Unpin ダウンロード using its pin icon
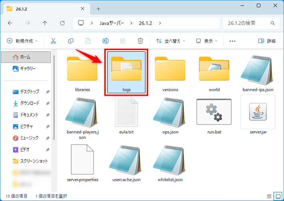Screen dimensions: 284x201 (48, 103)
